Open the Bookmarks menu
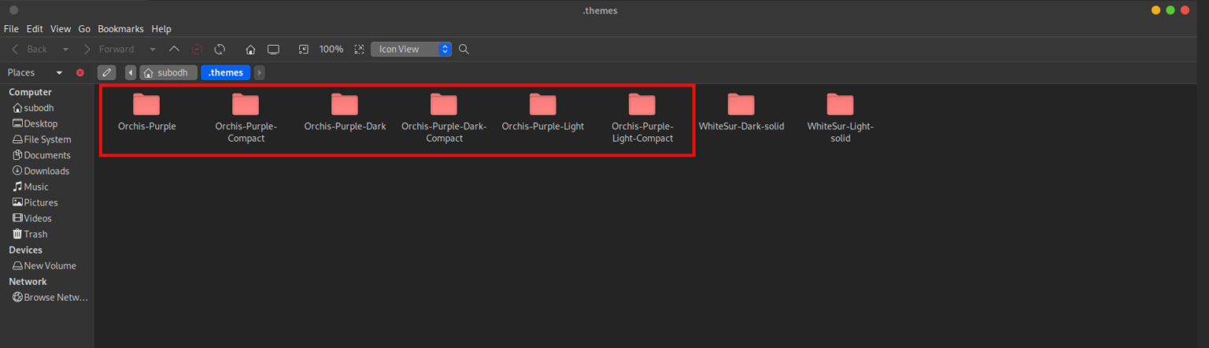 coord(120,28)
